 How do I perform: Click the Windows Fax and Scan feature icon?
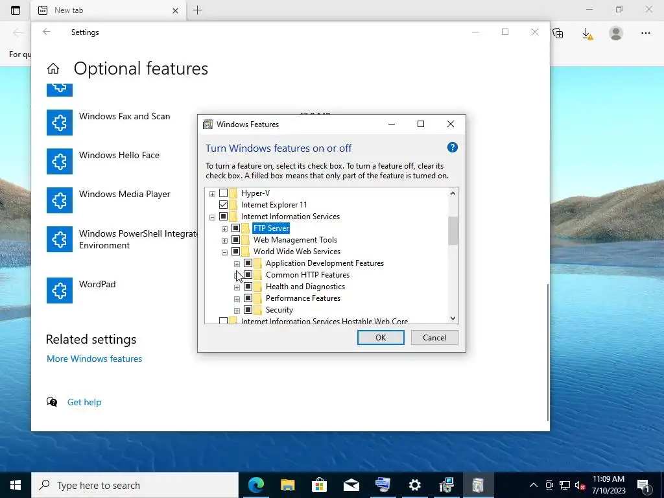coord(59,123)
